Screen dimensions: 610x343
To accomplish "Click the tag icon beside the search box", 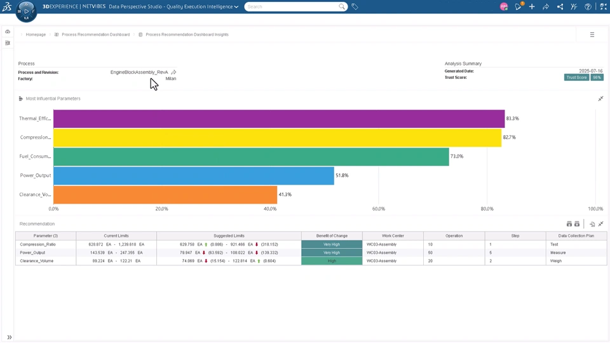I will click(355, 6).
